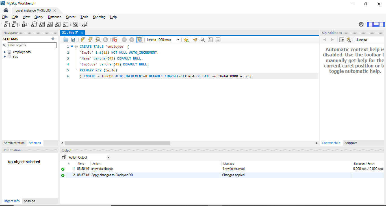386x206 pixels.
Task: Create a new schema in the server
Action: (x=34, y=25)
